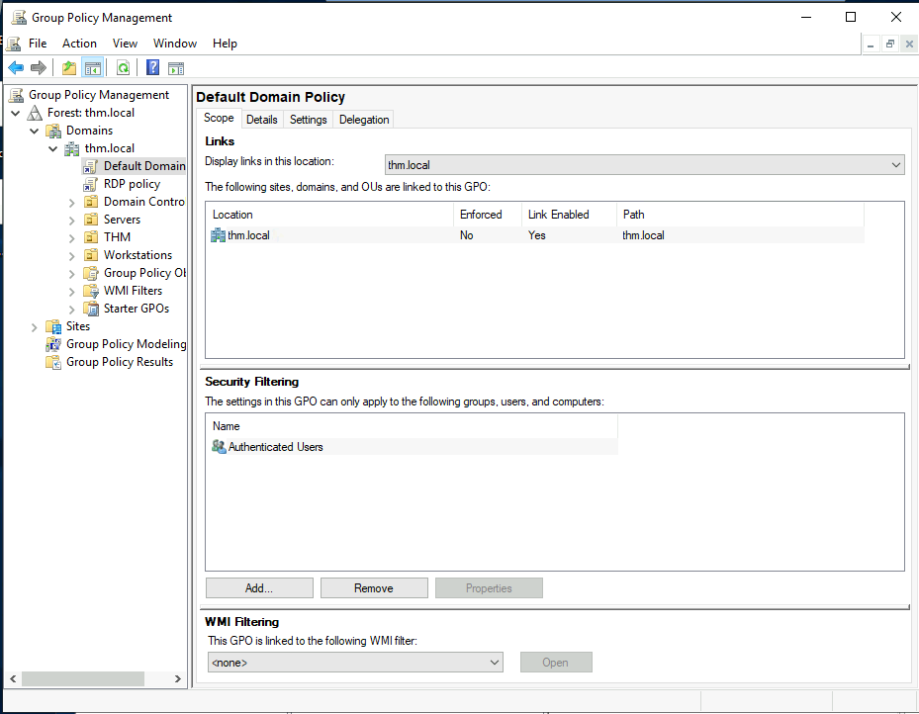The image size is (919, 714).
Task: Collapse the Domains tree node
Action: tap(35, 132)
